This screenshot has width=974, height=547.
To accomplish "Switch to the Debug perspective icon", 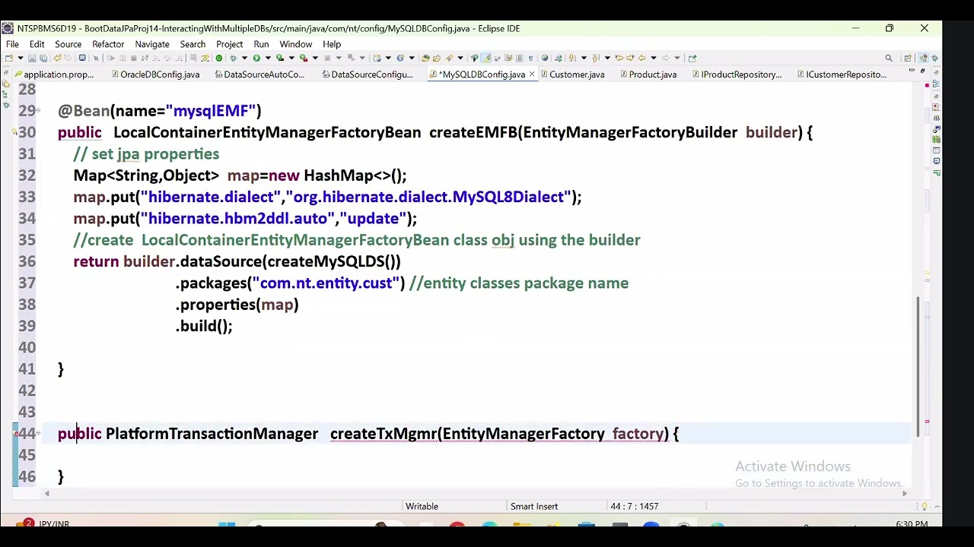I will tap(935, 58).
